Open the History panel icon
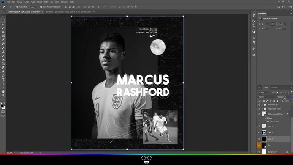The image size is (293, 165). pyautogui.click(x=254, y=15)
